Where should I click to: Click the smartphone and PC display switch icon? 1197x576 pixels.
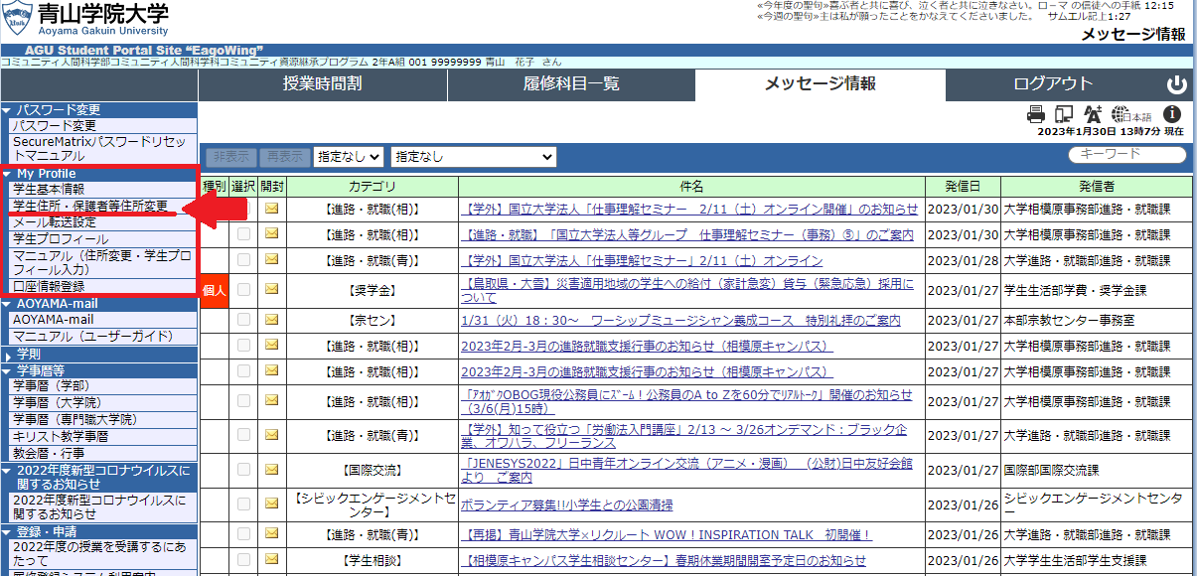(1064, 114)
